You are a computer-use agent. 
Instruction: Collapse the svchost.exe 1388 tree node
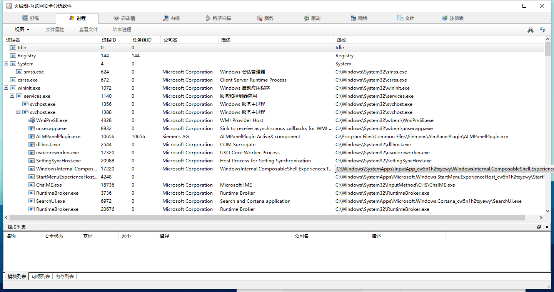[18, 112]
